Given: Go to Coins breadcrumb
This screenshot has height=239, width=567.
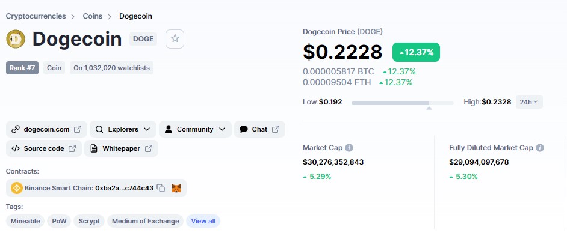Looking at the screenshot, I should (93, 16).
